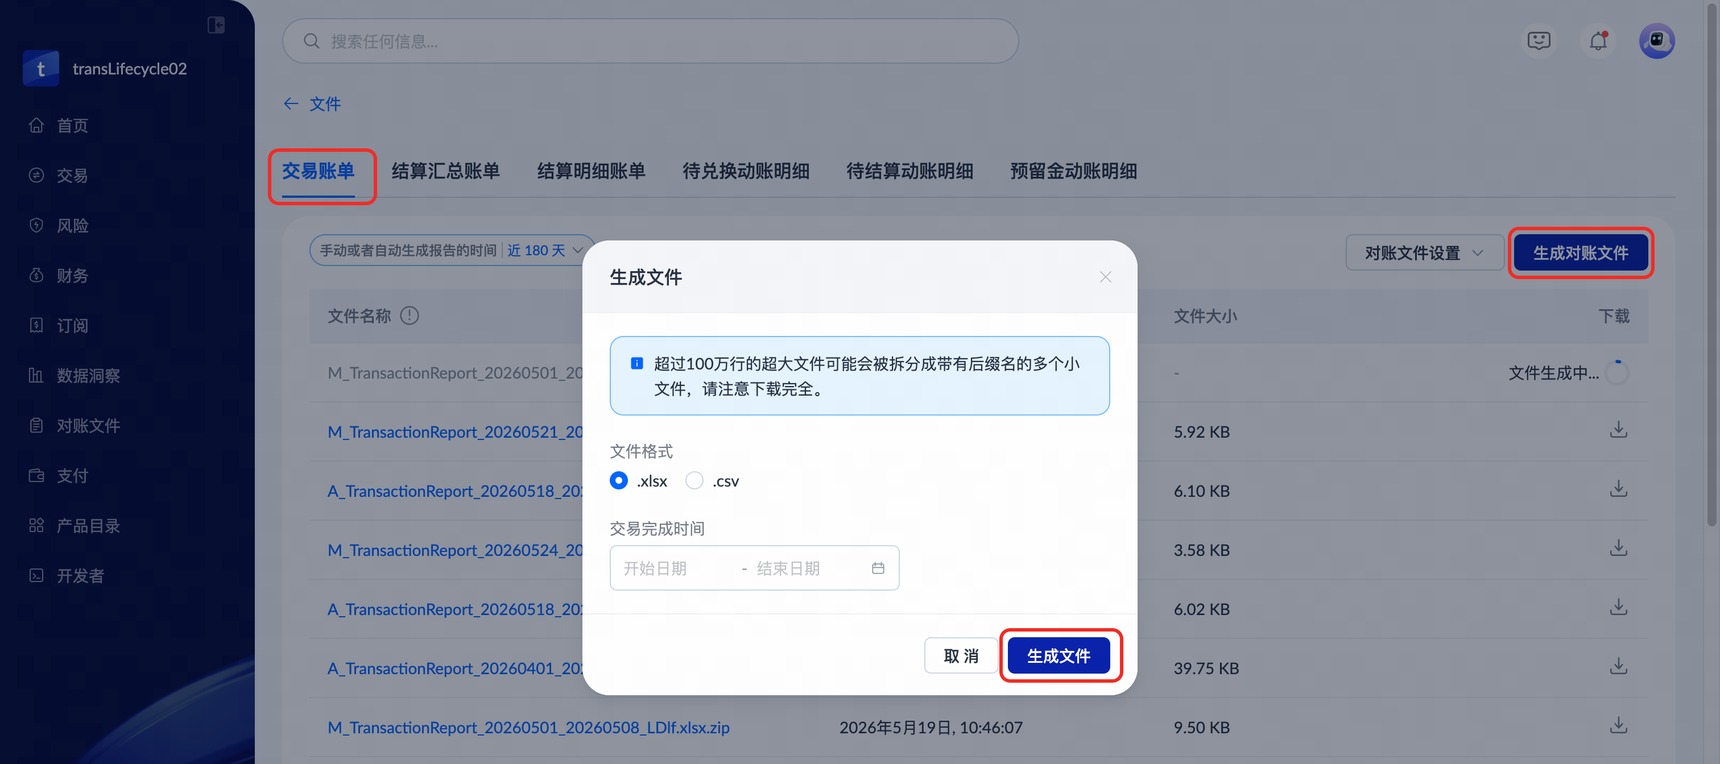Download the 9.50 KB report file
Viewport: 1720px width, 764px height.
1618,726
